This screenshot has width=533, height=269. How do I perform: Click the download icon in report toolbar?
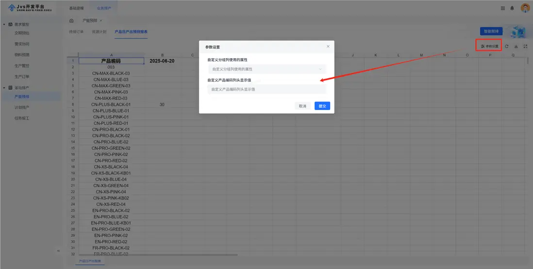516,46
